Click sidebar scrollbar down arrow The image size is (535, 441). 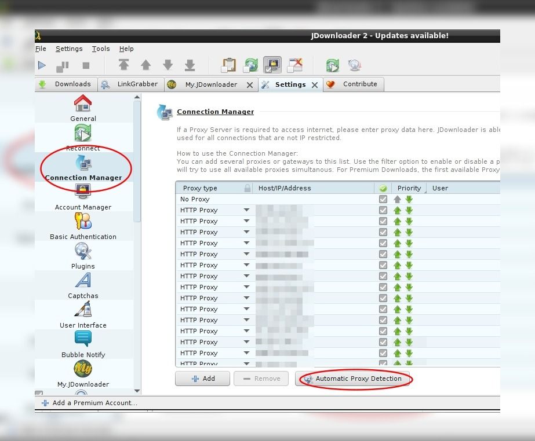click(137, 391)
